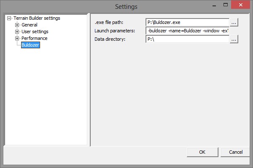Select the Buldozer tree item
The image size is (253, 168).
30,45
